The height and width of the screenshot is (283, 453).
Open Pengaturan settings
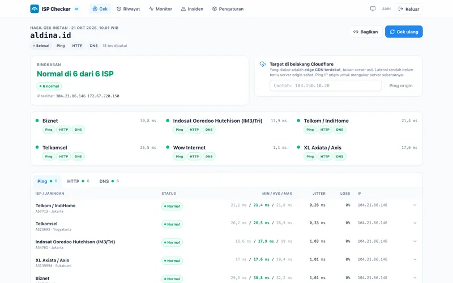[x=228, y=9]
